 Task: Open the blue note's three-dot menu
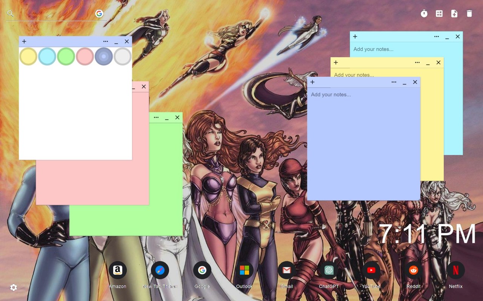(394, 82)
